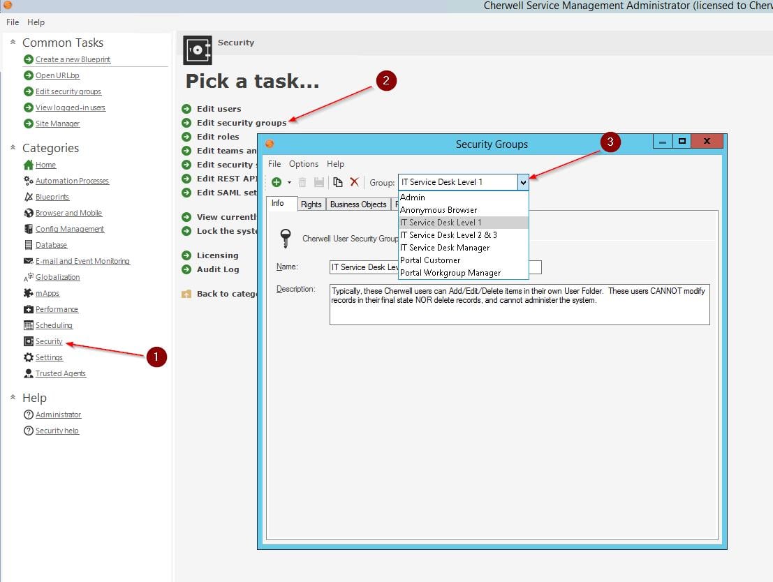The width and height of the screenshot is (773, 582).
Task: Click the green add new group icon
Action: coord(277,182)
